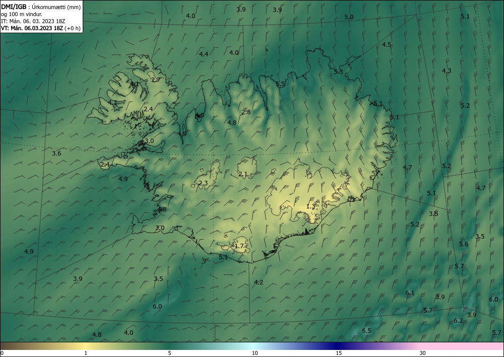
Task: Click the 3.6 value west of Iceland
Action: [56, 154]
